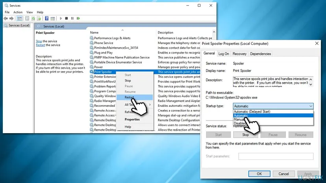Select the highlighted Automatic startup option
The image size is (326, 183).
click(x=273, y=115)
